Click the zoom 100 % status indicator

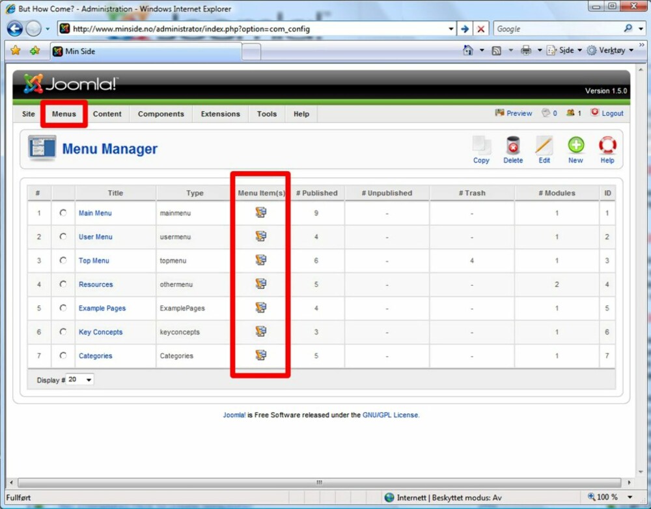pos(603,497)
